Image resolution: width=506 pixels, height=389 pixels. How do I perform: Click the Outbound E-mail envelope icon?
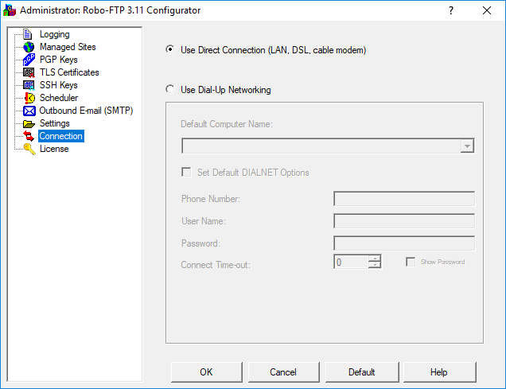click(29, 111)
